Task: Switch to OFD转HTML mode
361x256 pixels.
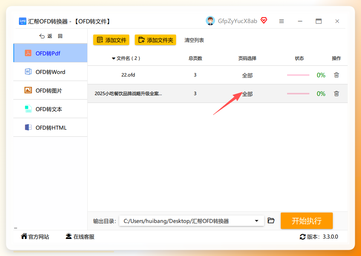Action: pos(51,128)
